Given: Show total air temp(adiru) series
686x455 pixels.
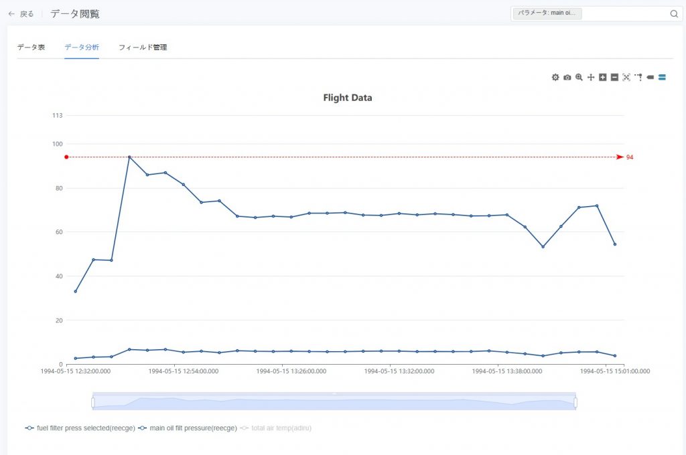Looking at the screenshot, I should pyautogui.click(x=276, y=428).
